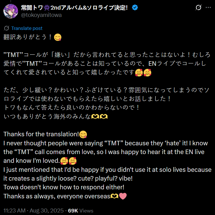The image size is (215, 215).
Task: Click the heart hands emoji after 海外のみんな
Action: (95, 117)
